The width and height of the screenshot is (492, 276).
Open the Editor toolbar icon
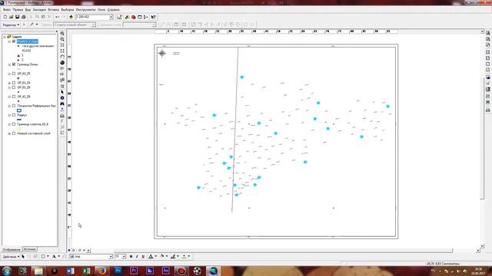120,17
